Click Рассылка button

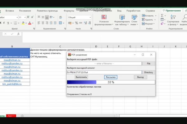(111, 77)
